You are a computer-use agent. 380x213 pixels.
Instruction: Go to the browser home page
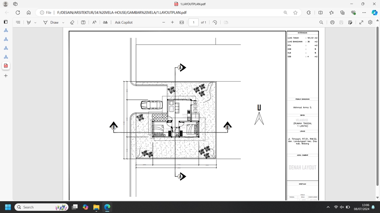28,13
